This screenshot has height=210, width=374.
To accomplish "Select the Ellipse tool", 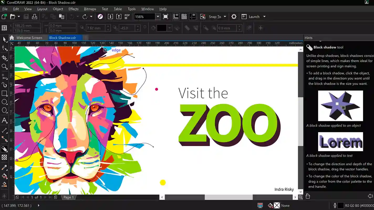I will coord(4,102).
